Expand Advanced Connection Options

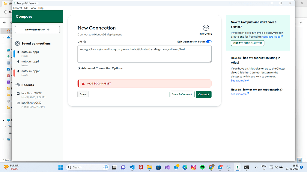[x=100, y=68]
